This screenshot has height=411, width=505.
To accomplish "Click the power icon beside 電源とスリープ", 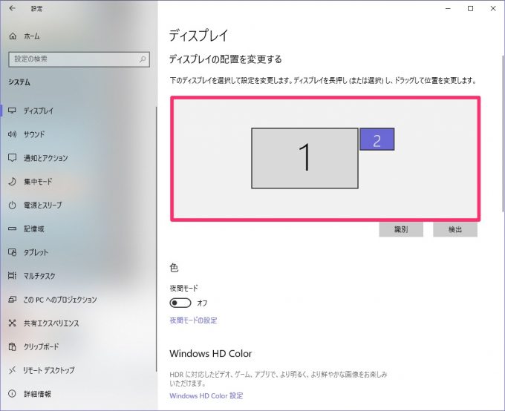I will click(x=12, y=205).
